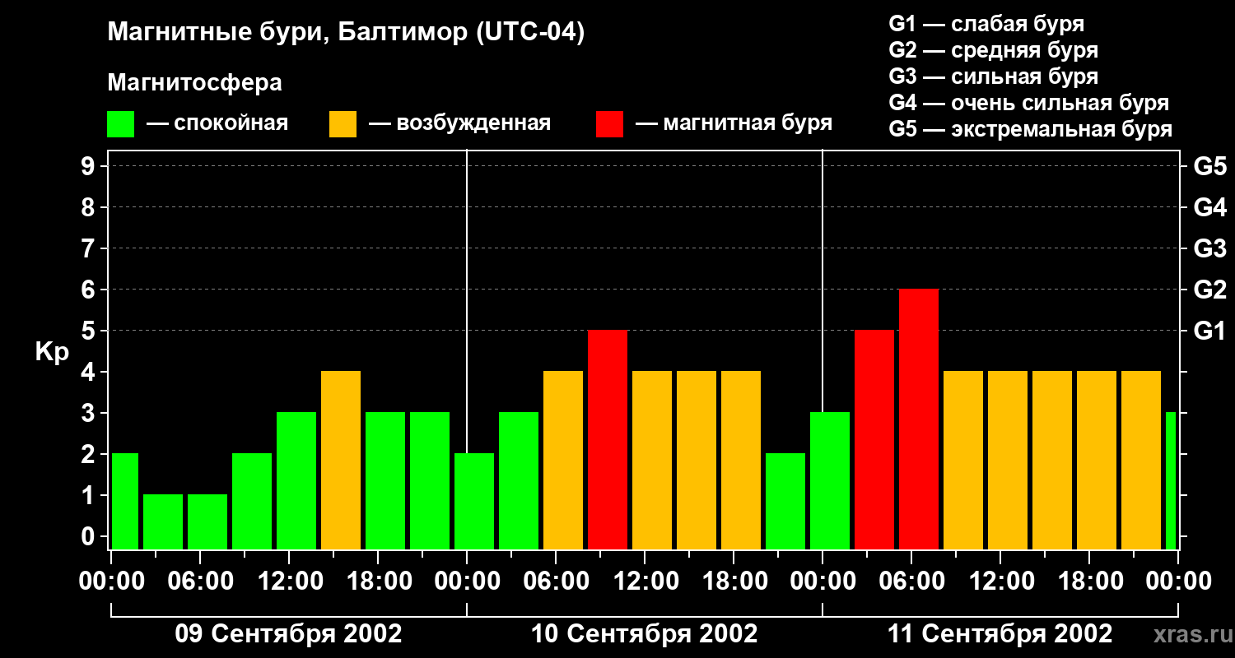1235x658 pixels.
Task: Click the '12:00' time label on 11 Сентября
Action: (x=1000, y=582)
